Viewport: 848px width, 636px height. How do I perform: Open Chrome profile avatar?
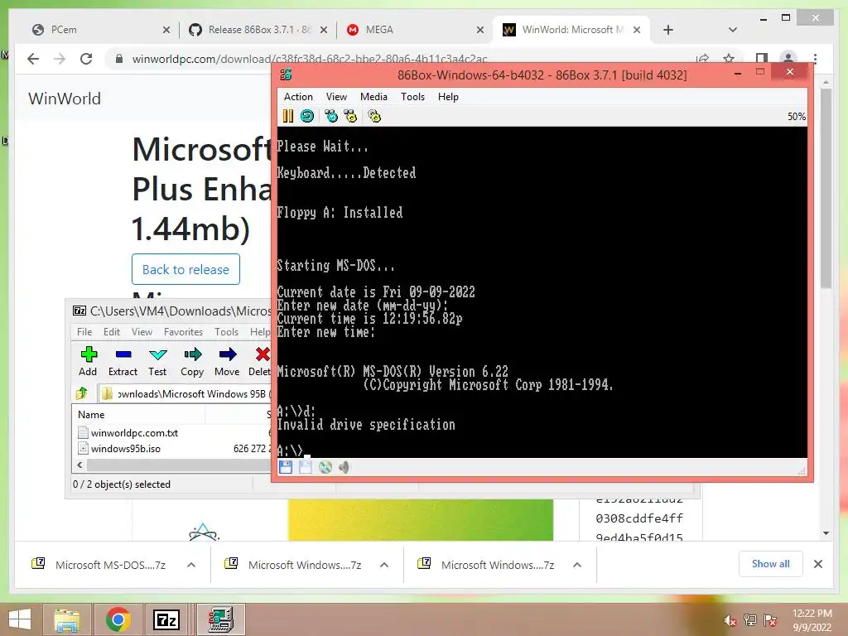pyautogui.click(x=788, y=59)
